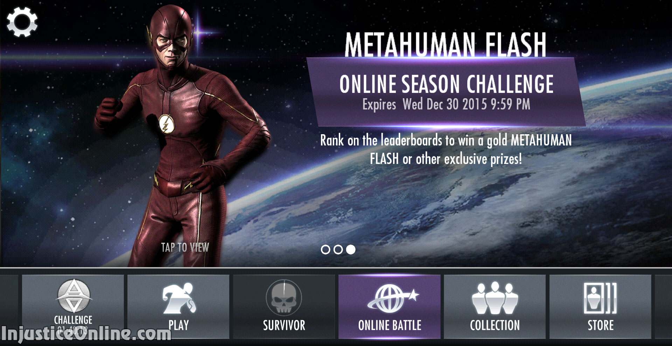Click the PLAY menu label
Viewport: 672px width, 346px height.
(x=178, y=325)
